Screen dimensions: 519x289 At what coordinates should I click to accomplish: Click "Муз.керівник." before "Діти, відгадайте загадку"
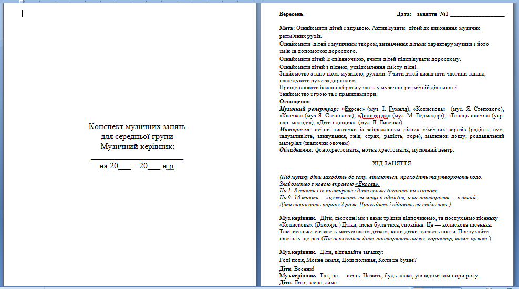[x=297, y=252]
